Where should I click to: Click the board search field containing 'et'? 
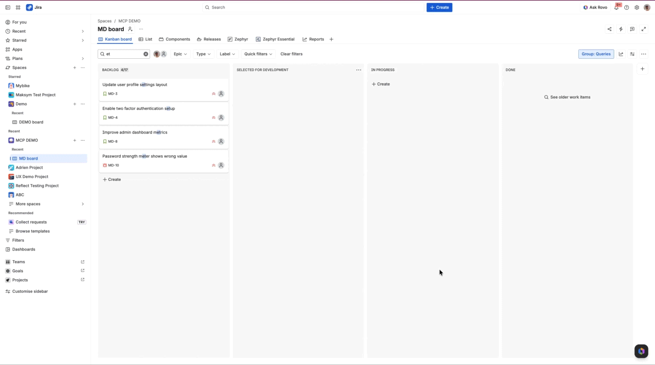pos(123,54)
